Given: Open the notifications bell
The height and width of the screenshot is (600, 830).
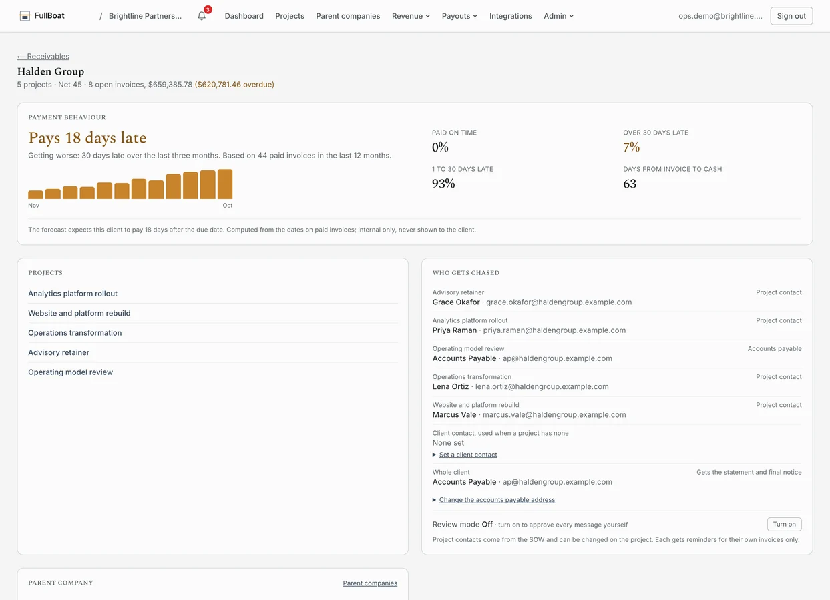Looking at the screenshot, I should point(202,16).
